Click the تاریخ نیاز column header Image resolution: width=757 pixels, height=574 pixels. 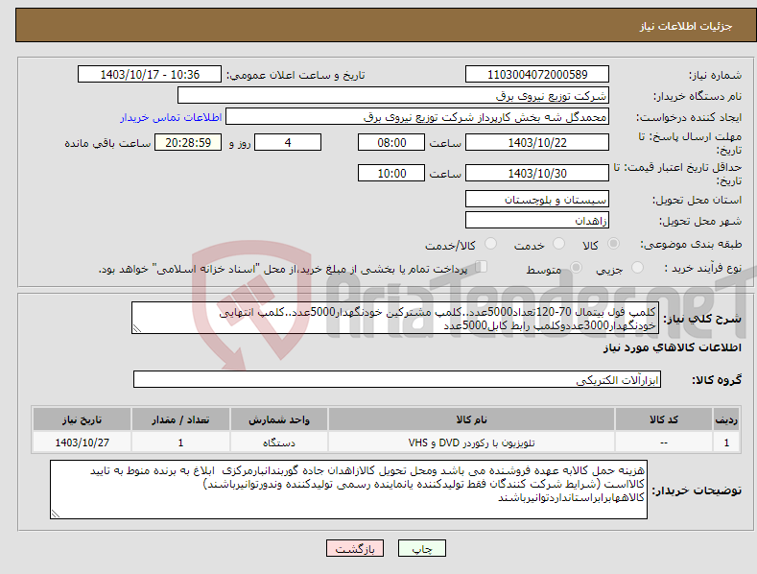tap(82, 419)
